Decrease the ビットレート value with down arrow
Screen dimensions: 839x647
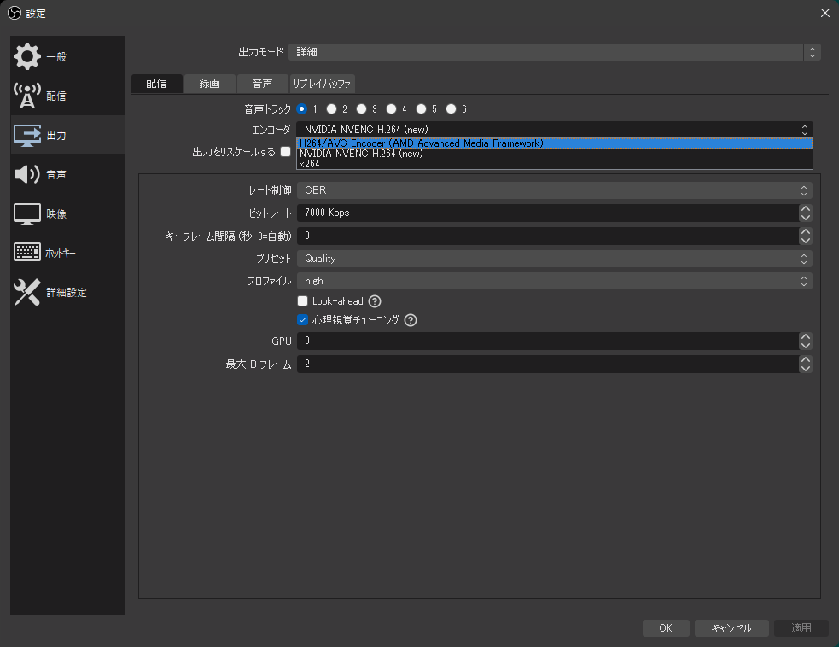(x=806, y=218)
